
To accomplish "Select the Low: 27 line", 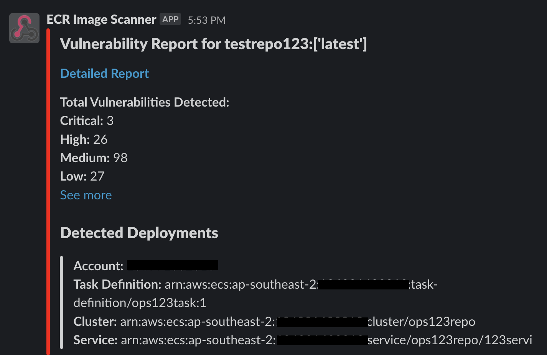I will pos(82,176).
